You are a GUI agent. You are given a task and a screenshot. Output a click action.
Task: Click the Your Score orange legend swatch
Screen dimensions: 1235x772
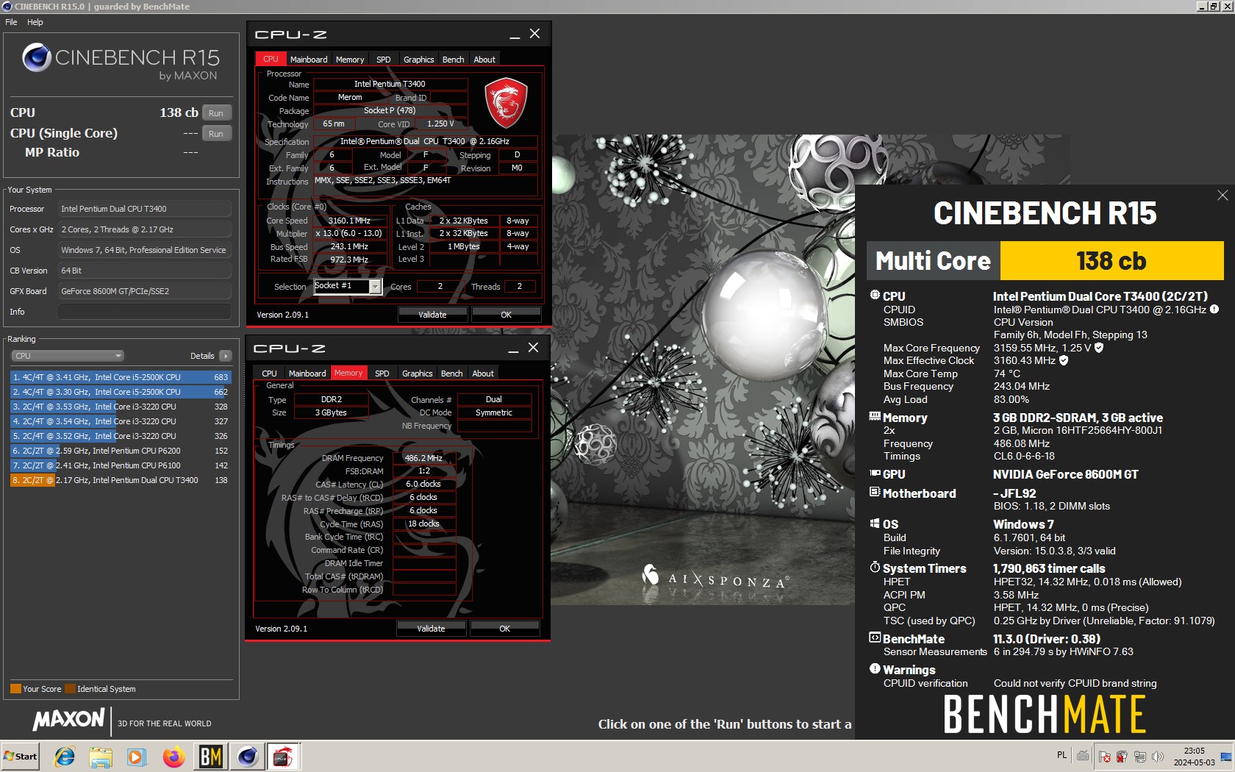point(15,689)
